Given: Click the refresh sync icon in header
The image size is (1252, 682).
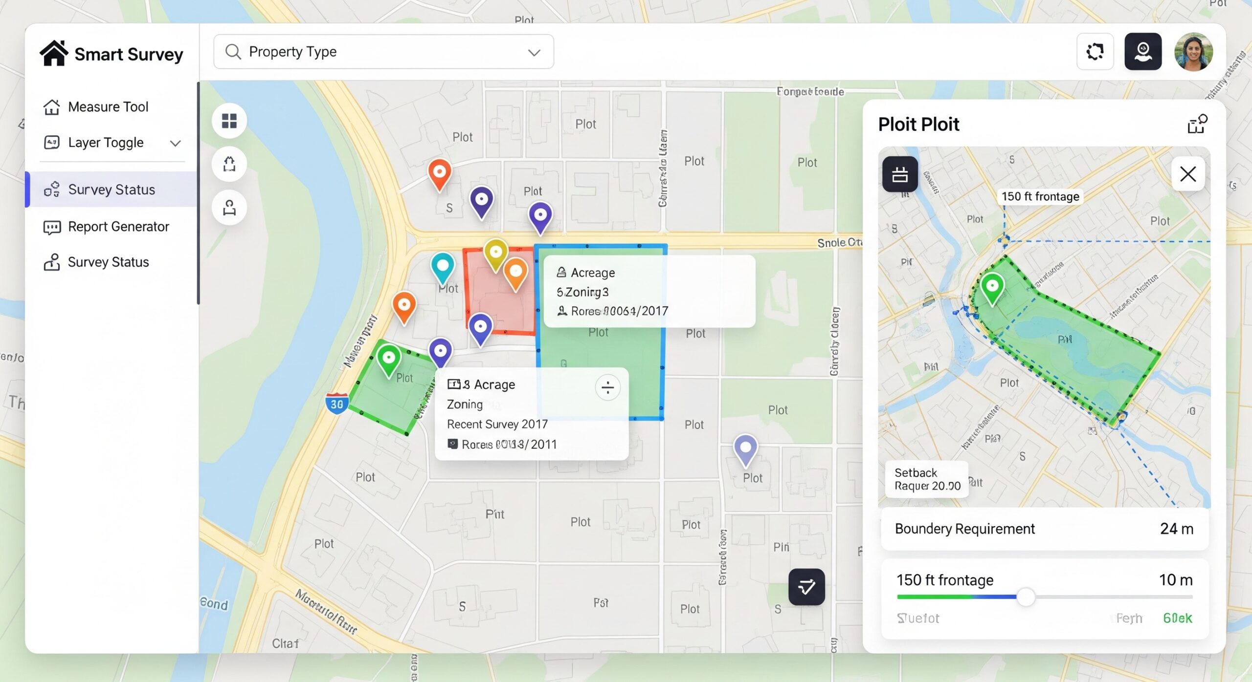Looking at the screenshot, I should coord(1095,51).
